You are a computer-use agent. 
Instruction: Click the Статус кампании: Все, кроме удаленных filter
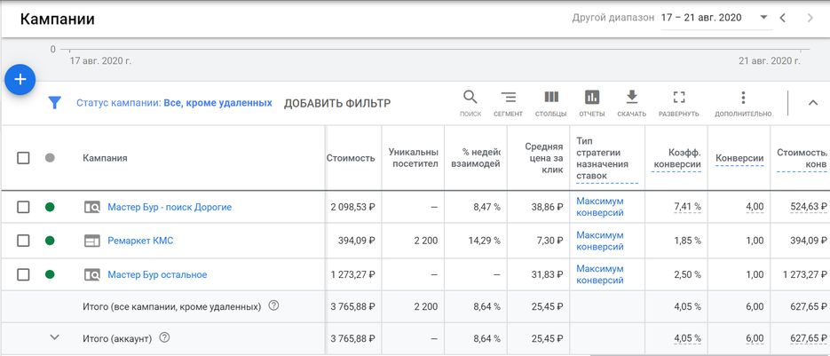[174, 103]
